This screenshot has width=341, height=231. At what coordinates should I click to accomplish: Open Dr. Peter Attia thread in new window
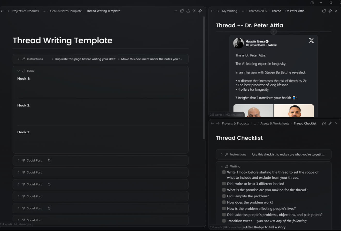click(x=324, y=11)
